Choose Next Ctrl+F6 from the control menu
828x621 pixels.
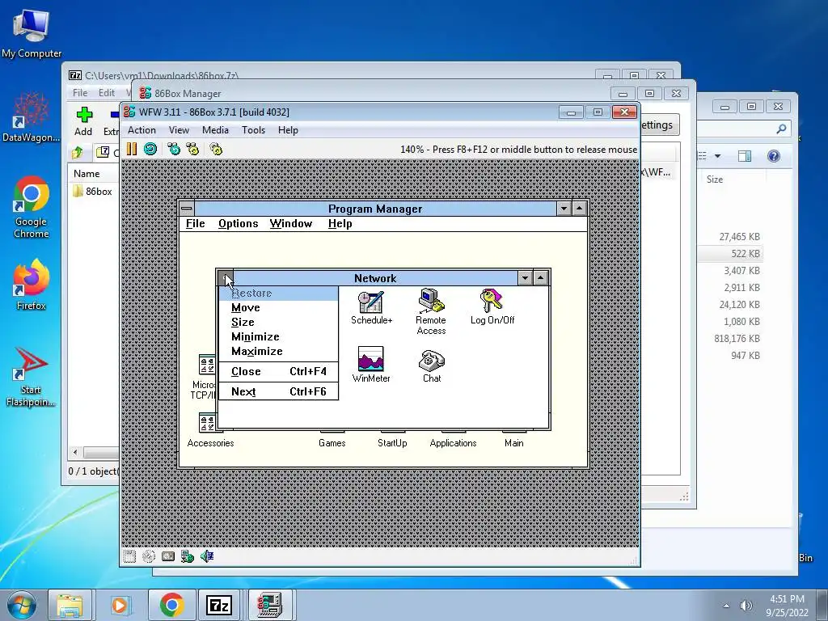coord(278,391)
